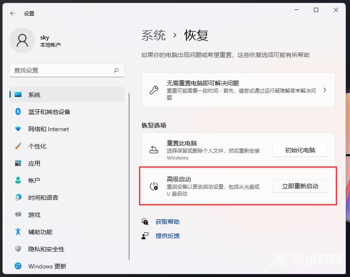The height and width of the screenshot is (277, 350).
Task: Select the Windows 更新 icon
Action: tap(17, 266)
